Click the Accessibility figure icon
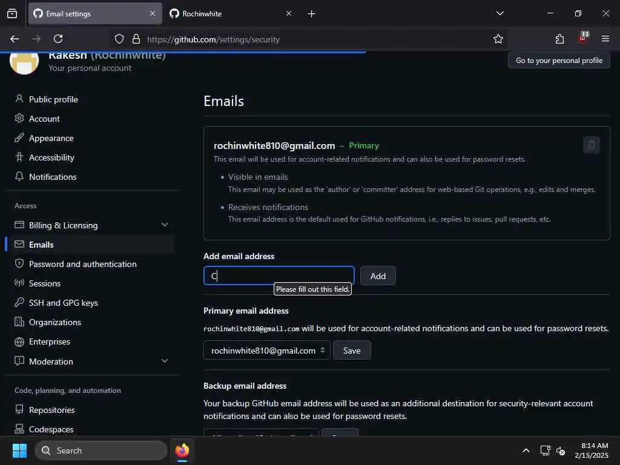The width and height of the screenshot is (620, 465). (x=19, y=157)
